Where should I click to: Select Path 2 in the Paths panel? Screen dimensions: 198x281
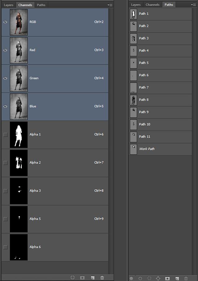(160, 26)
